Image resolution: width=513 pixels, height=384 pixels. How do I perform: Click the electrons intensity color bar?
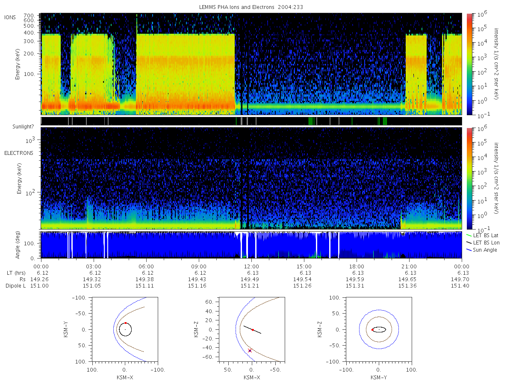[469, 178]
